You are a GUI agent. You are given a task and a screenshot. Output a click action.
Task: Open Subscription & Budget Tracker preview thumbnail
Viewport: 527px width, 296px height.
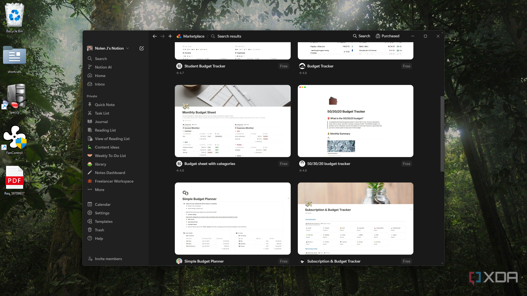pos(355,218)
